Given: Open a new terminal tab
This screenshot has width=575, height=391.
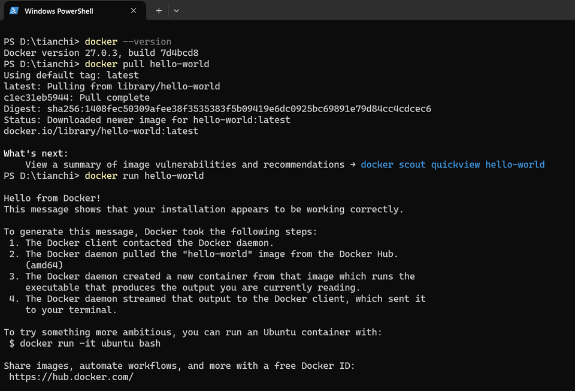Looking at the screenshot, I should tap(159, 11).
